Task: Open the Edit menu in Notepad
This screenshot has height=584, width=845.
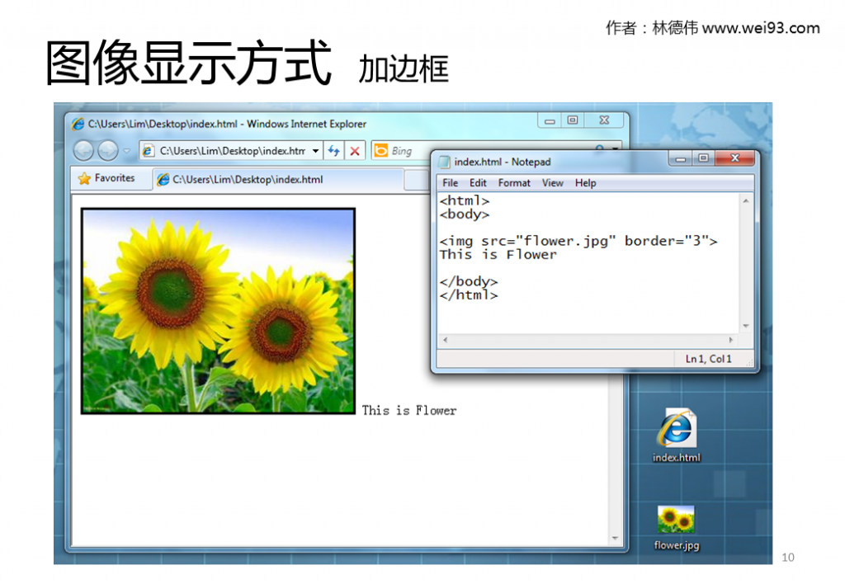Action: click(x=478, y=183)
